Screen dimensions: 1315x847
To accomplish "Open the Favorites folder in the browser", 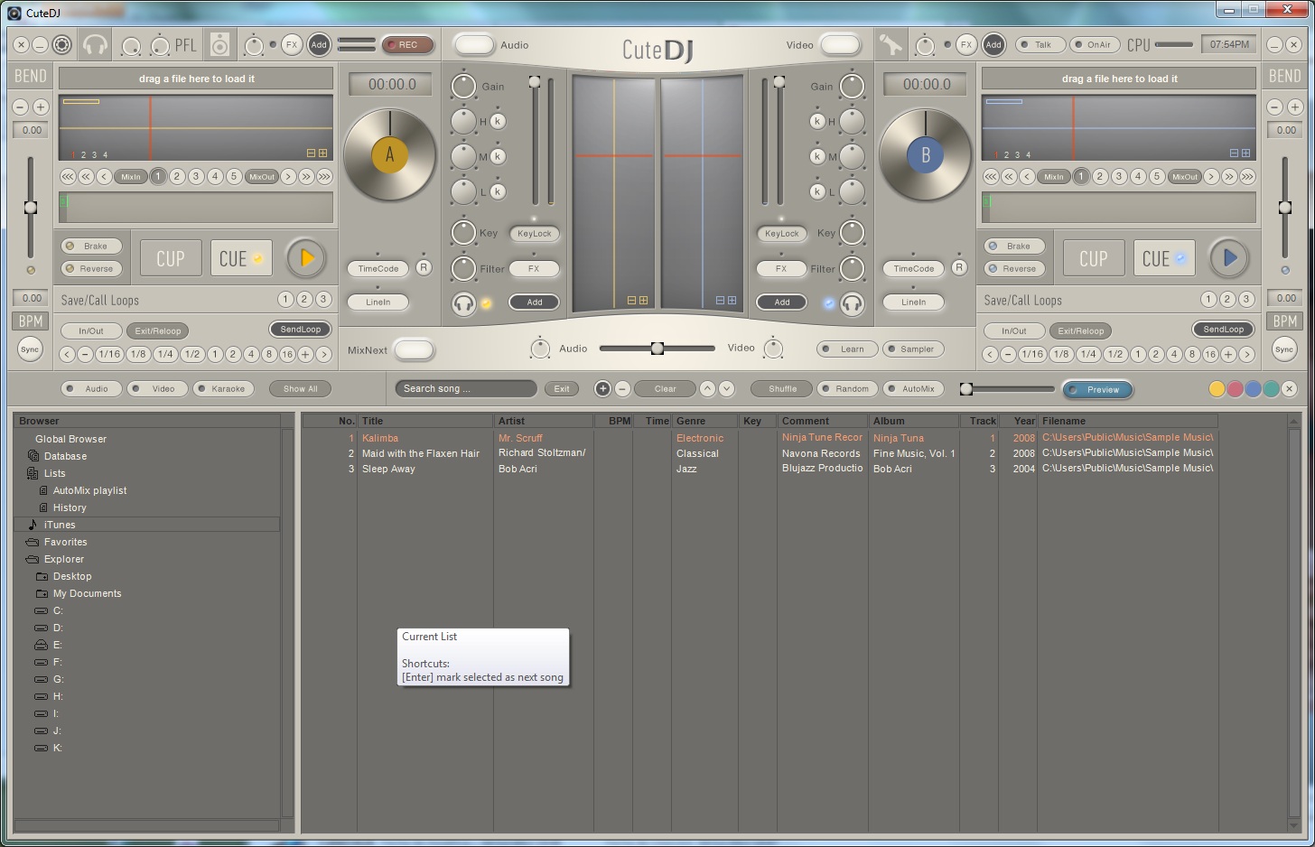I will point(66,542).
